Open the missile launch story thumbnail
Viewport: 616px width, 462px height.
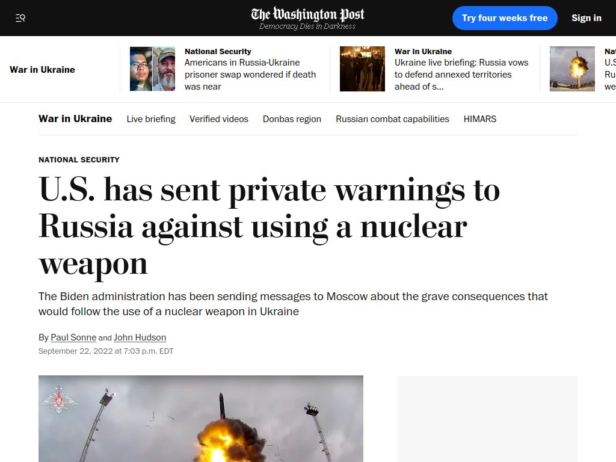(x=572, y=69)
